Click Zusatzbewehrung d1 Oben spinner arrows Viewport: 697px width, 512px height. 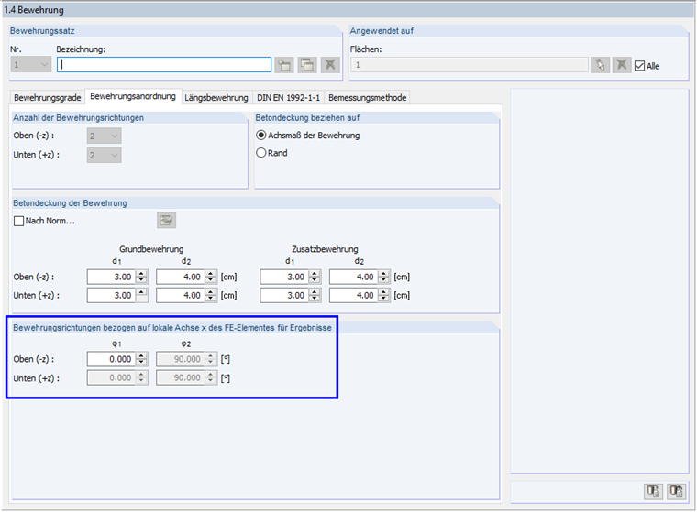tap(315, 277)
